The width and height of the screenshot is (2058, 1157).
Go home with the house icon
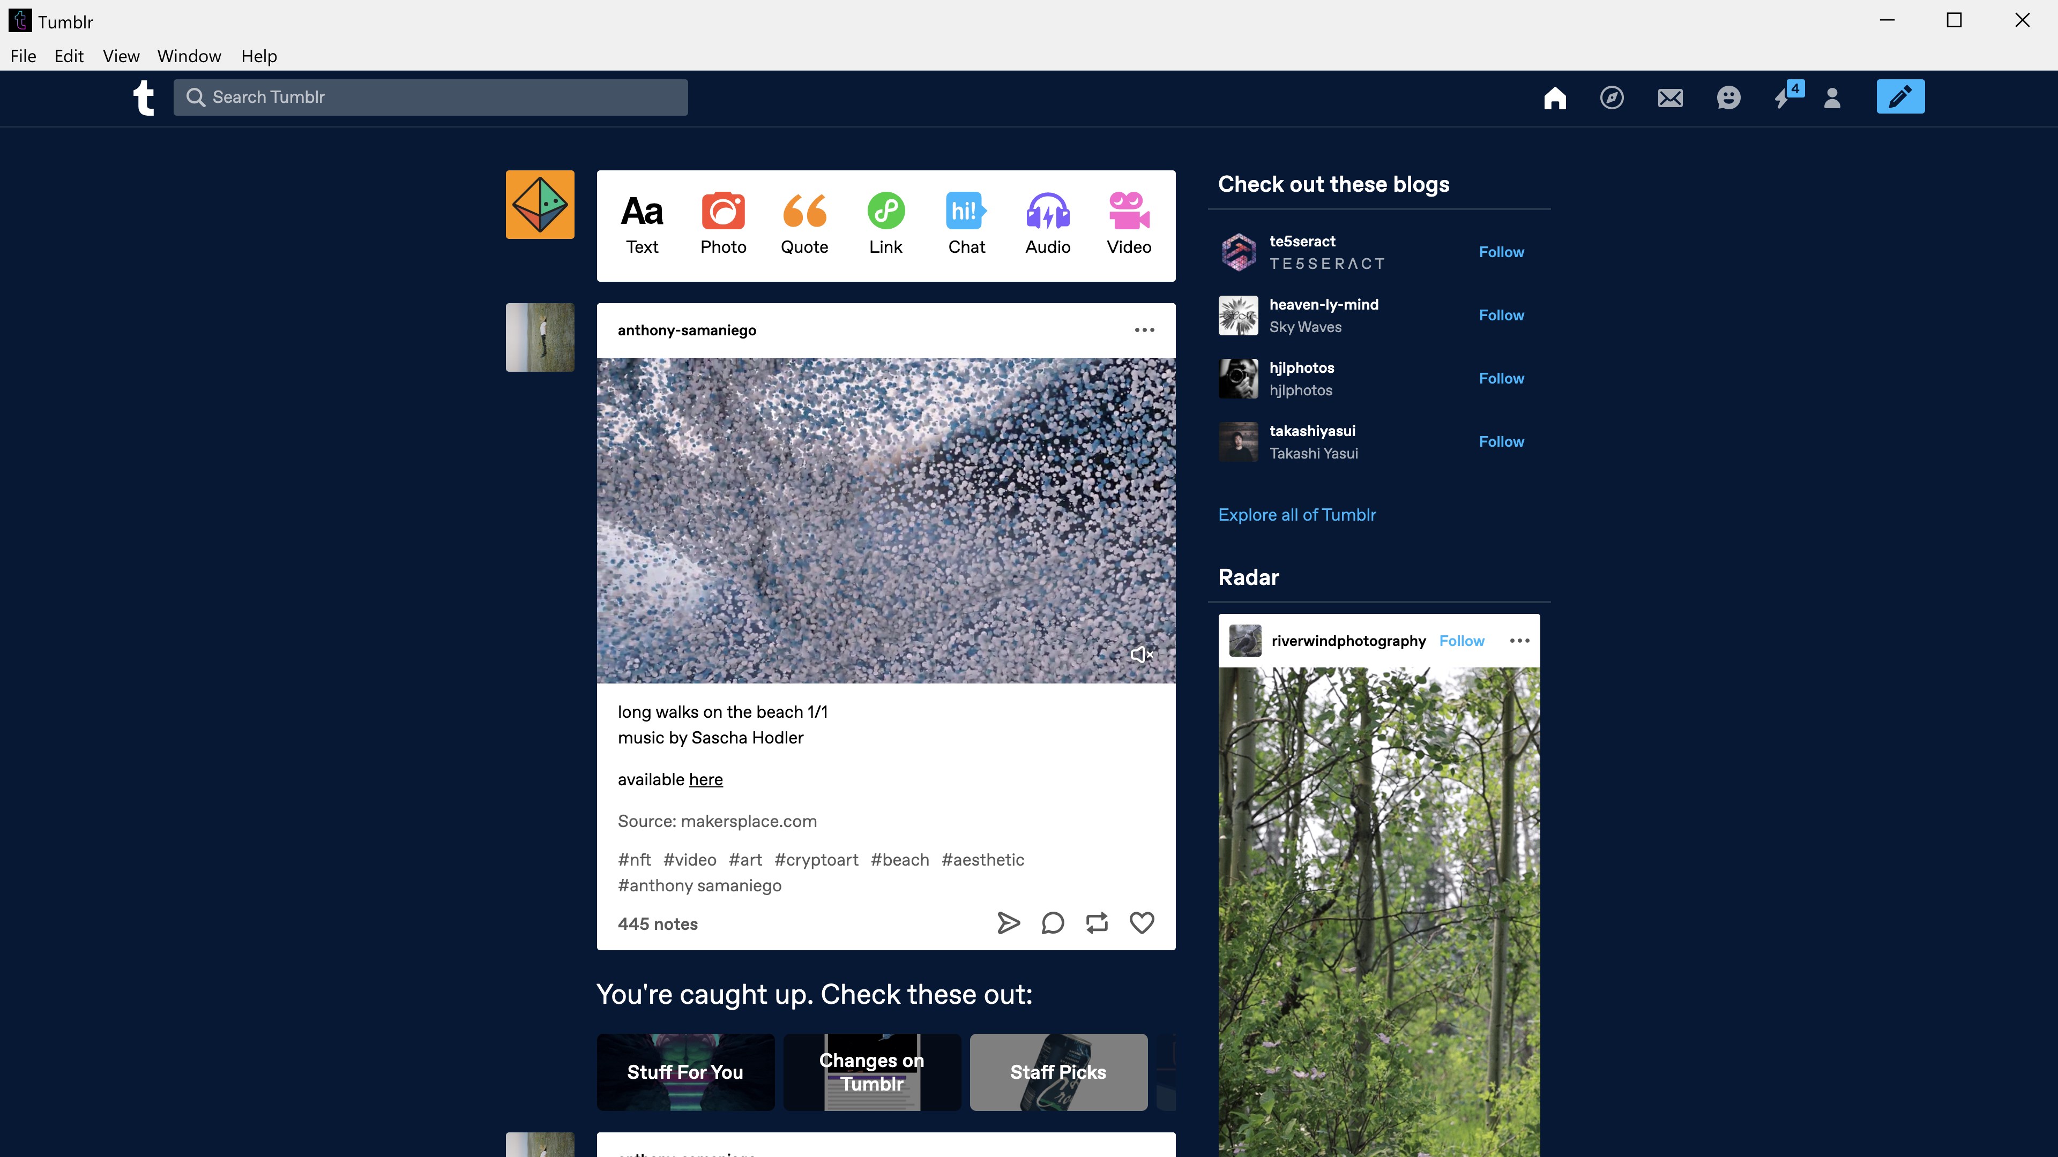(x=1555, y=97)
